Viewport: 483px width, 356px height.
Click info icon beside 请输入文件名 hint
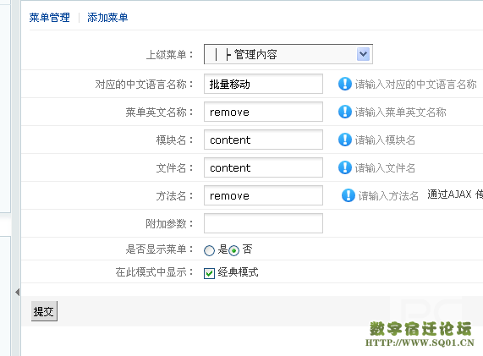click(x=344, y=167)
